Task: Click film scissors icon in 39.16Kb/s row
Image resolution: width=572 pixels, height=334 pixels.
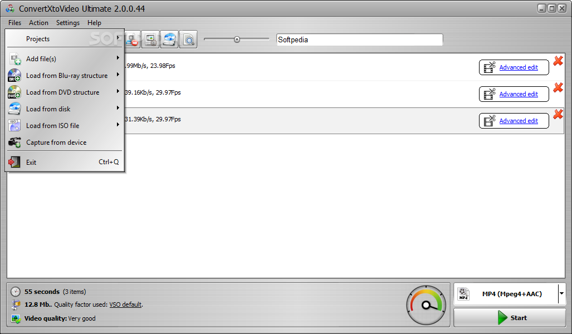Action: [x=489, y=94]
